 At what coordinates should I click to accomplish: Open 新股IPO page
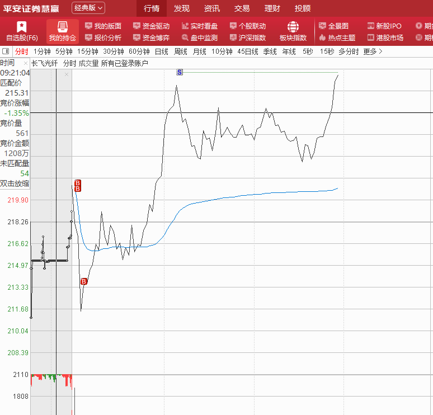[384, 26]
